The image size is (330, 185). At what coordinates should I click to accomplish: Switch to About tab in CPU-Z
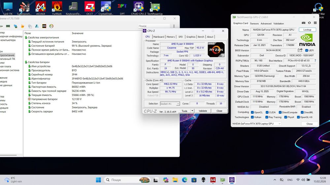[x=210, y=37]
